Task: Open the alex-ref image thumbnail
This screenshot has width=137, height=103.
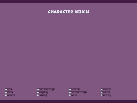Action: (x=9, y=93)
